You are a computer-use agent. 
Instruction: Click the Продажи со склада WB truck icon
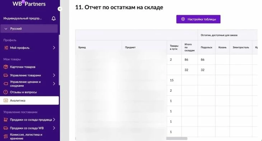coord(6,128)
